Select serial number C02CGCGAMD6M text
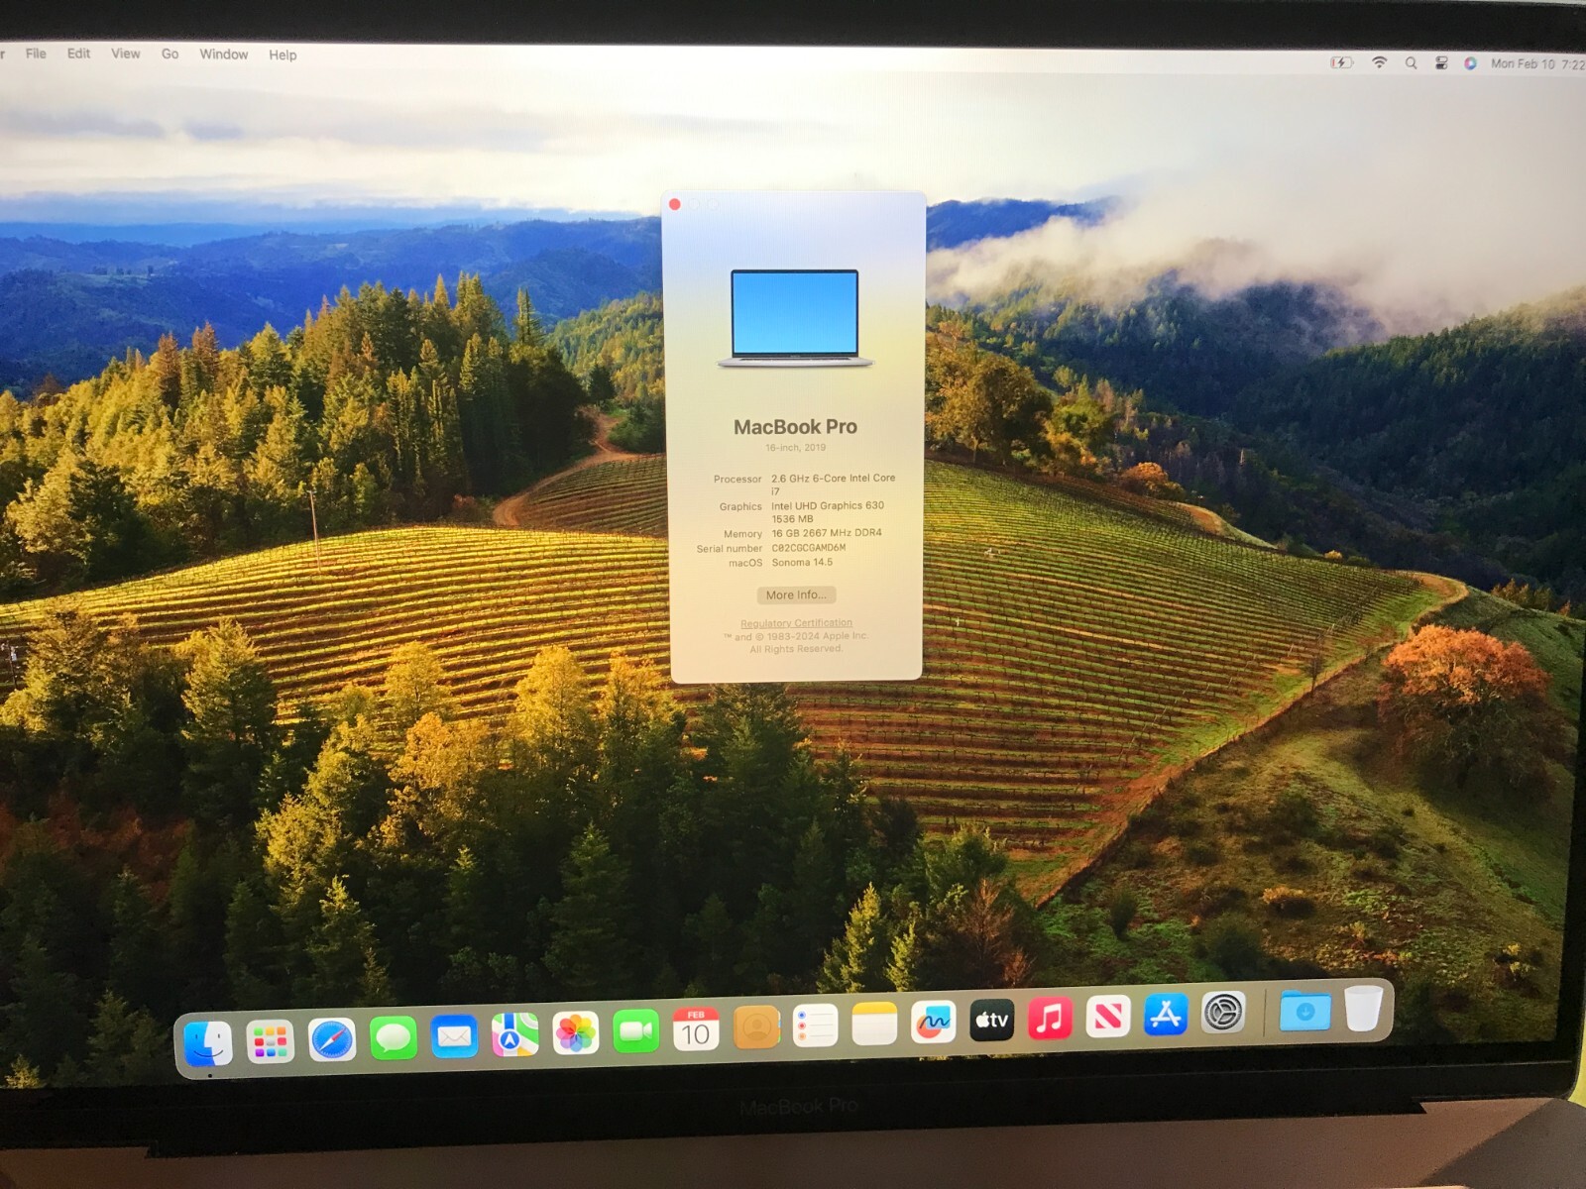 [809, 548]
